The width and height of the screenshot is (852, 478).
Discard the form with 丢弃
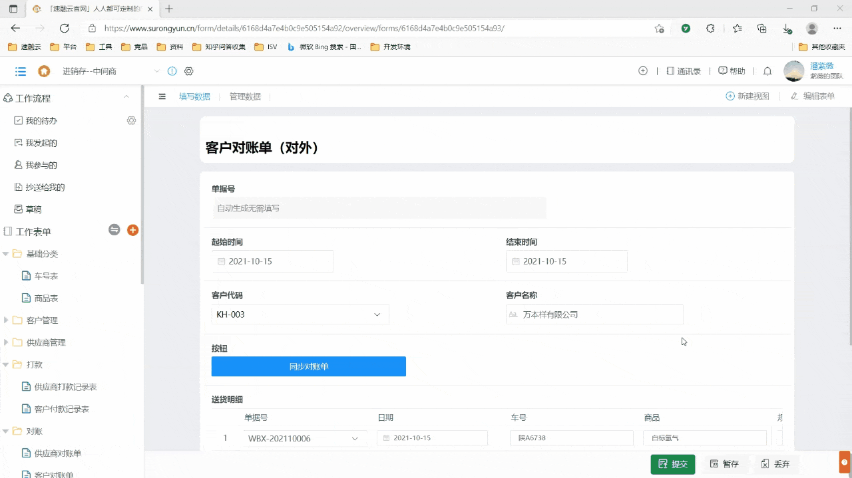775,464
